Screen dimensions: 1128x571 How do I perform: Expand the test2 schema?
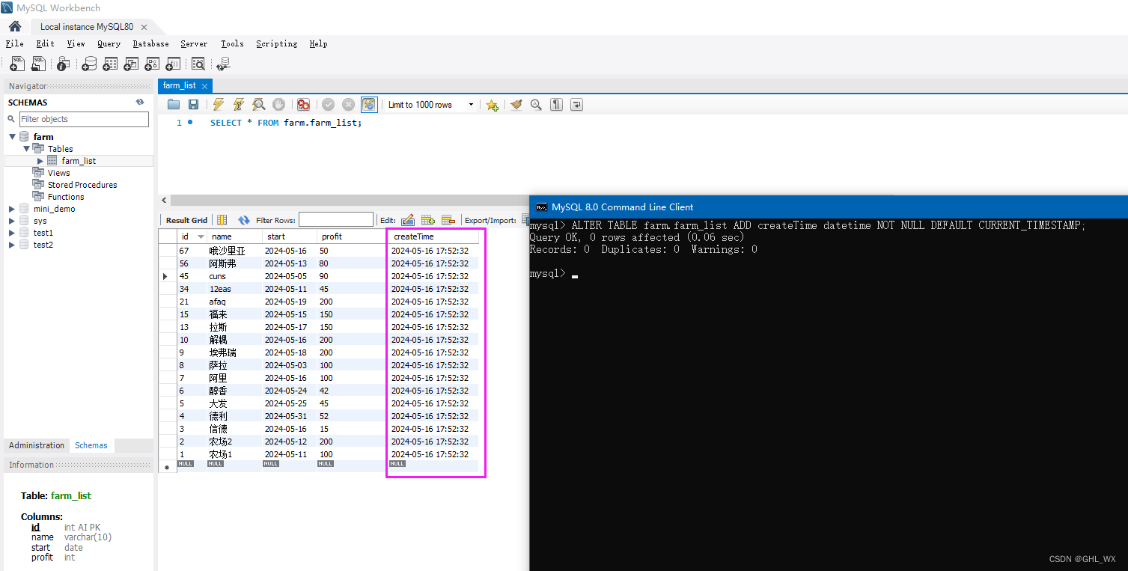(x=12, y=245)
